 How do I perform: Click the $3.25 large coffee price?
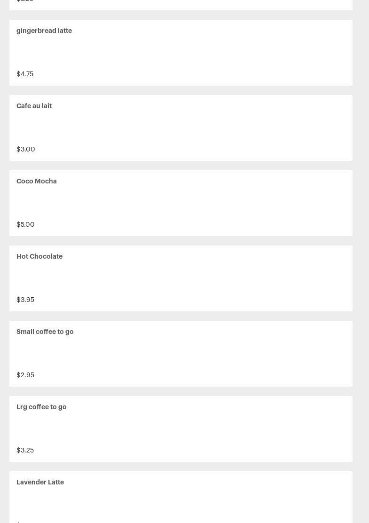point(25,450)
